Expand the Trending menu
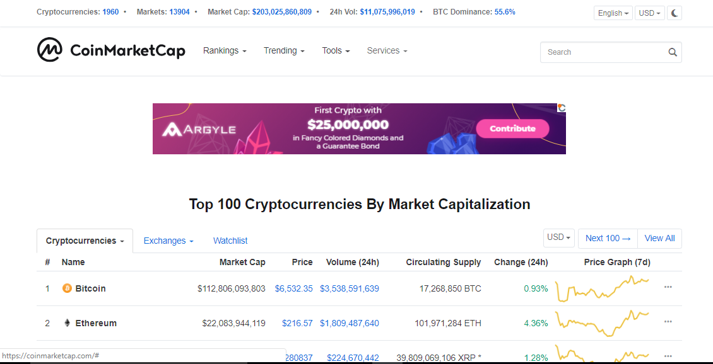Screen dimensions: 713x364 pyautogui.click(x=284, y=51)
